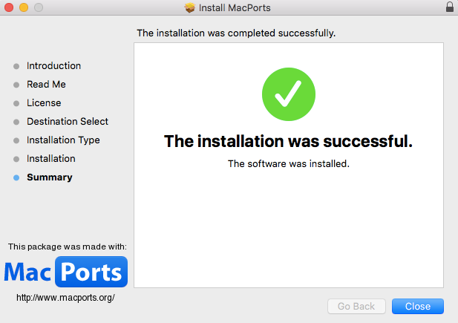This screenshot has height=323, width=458.
Task: Click the red window close button
Action: click(9, 7)
